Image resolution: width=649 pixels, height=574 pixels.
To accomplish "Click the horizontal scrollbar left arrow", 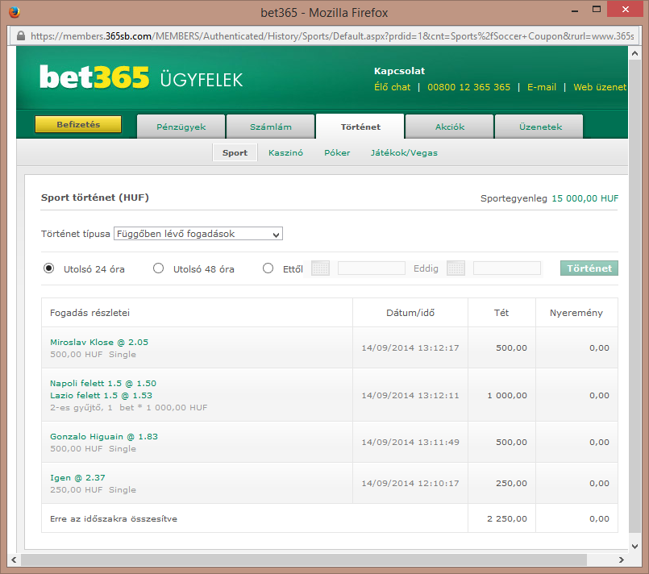I will pyautogui.click(x=14, y=560).
